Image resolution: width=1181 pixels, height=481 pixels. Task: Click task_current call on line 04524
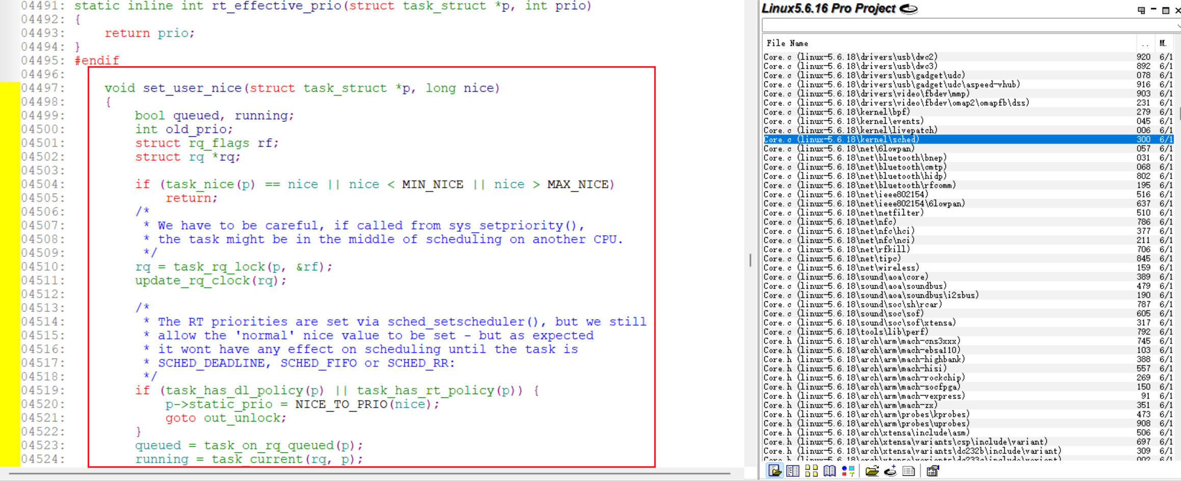click(x=257, y=459)
